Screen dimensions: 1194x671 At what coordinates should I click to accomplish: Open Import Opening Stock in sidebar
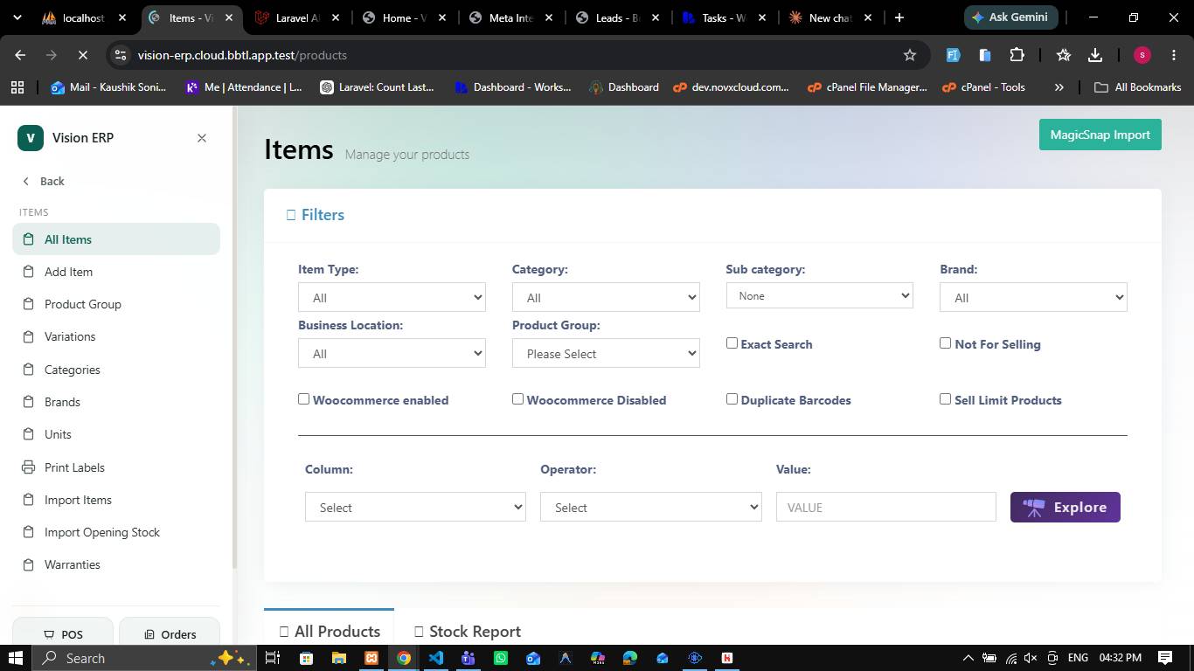tap(102, 532)
